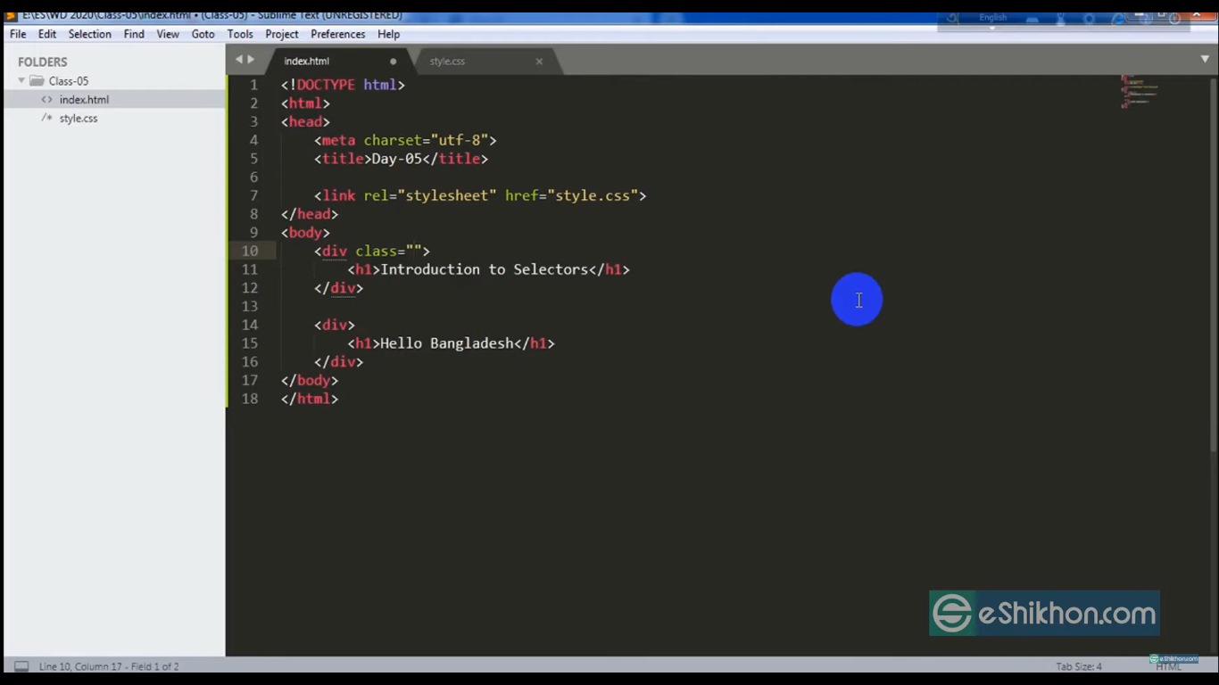
Task: Click Tab Size: 4 in the status bar
Action: (x=1078, y=666)
